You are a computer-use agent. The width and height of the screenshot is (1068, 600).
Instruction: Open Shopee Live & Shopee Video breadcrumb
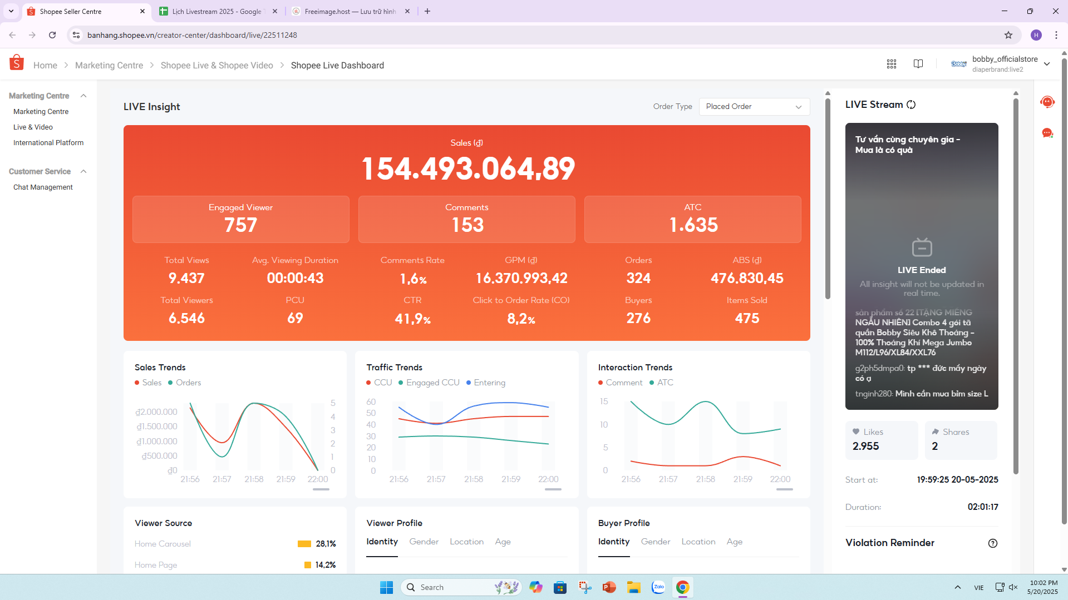pos(217,65)
